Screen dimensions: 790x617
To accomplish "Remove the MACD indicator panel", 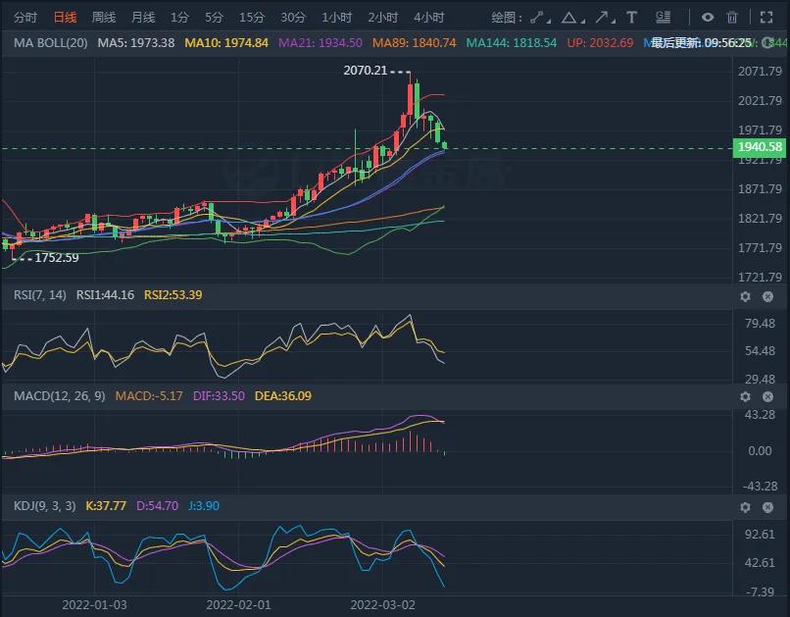I will [767, 396].
